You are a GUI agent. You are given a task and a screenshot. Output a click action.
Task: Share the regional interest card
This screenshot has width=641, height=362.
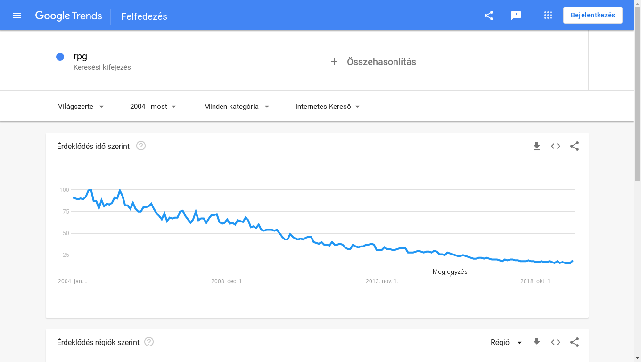click(575, 342)
